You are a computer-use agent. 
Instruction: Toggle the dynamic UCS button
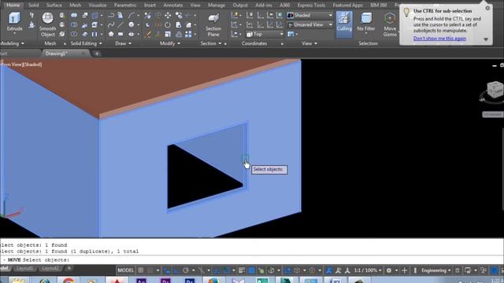[x=287, y=270]
